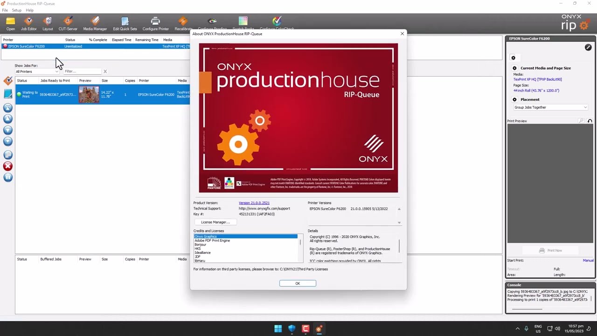Expand the Group Jobs Together dropdown
Image resolution: width=597 pixels, height=336 pixels.
point(550,107)
